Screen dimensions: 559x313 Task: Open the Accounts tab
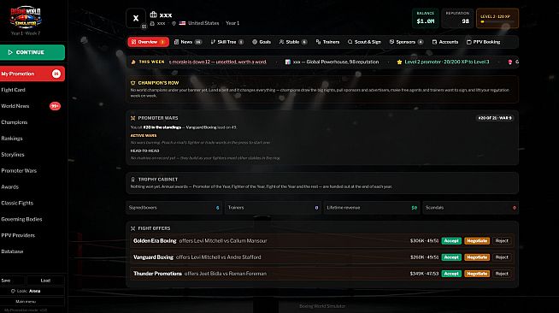445,42
